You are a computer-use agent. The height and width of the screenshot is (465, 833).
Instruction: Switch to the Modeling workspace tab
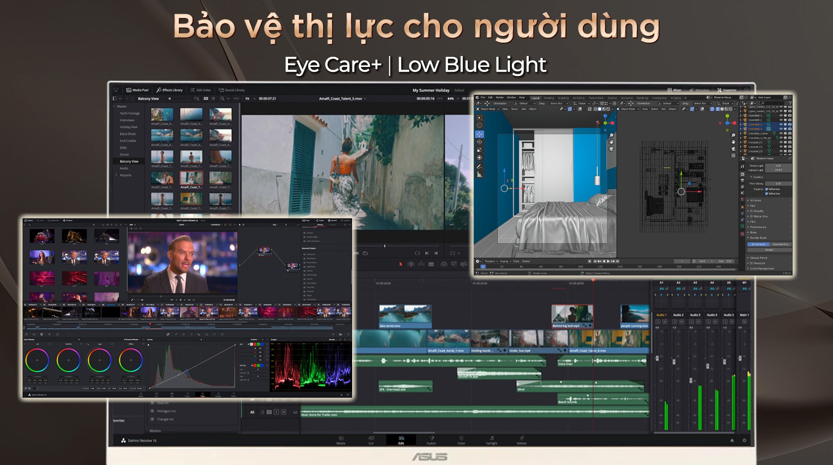click(549, 98)
